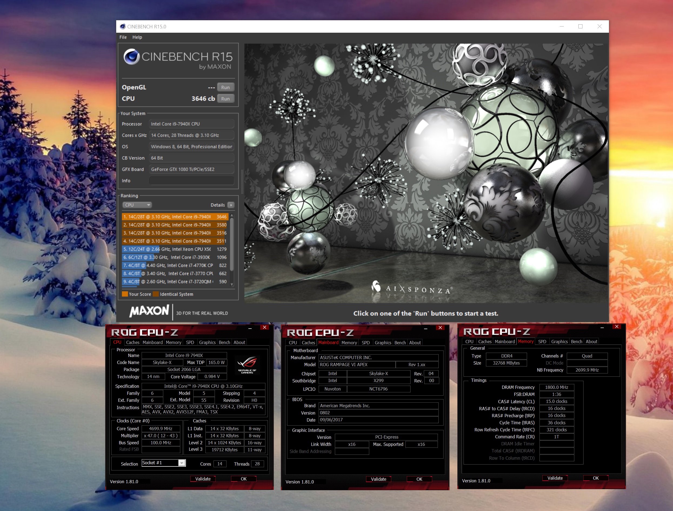Open Memory tab in the CPU-Z CPU-tab window
This screenshot has height=511, width=673.
point(174,342)
